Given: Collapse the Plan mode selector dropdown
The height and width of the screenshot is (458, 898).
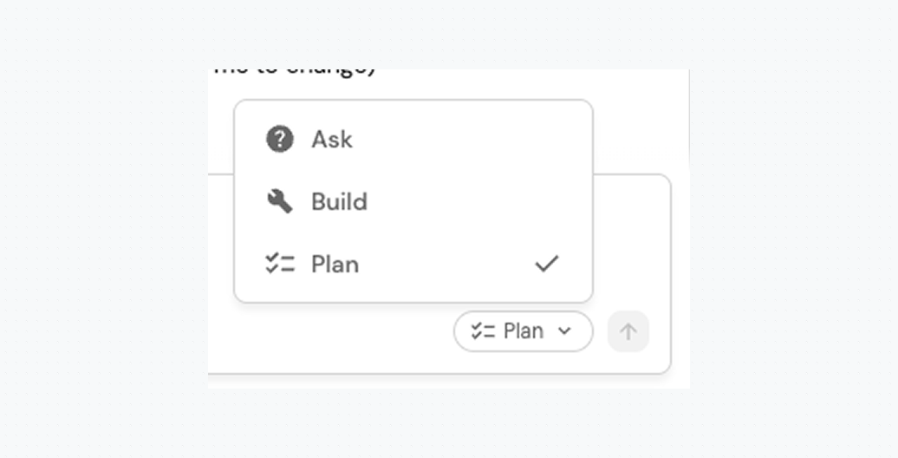Looking at the screenshot, I should click(524, 331).
